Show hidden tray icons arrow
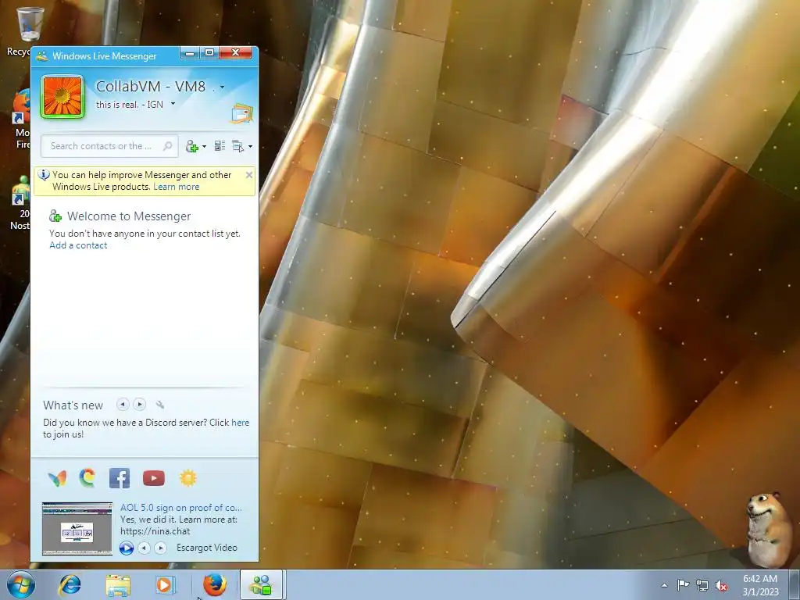 [664, 585]
